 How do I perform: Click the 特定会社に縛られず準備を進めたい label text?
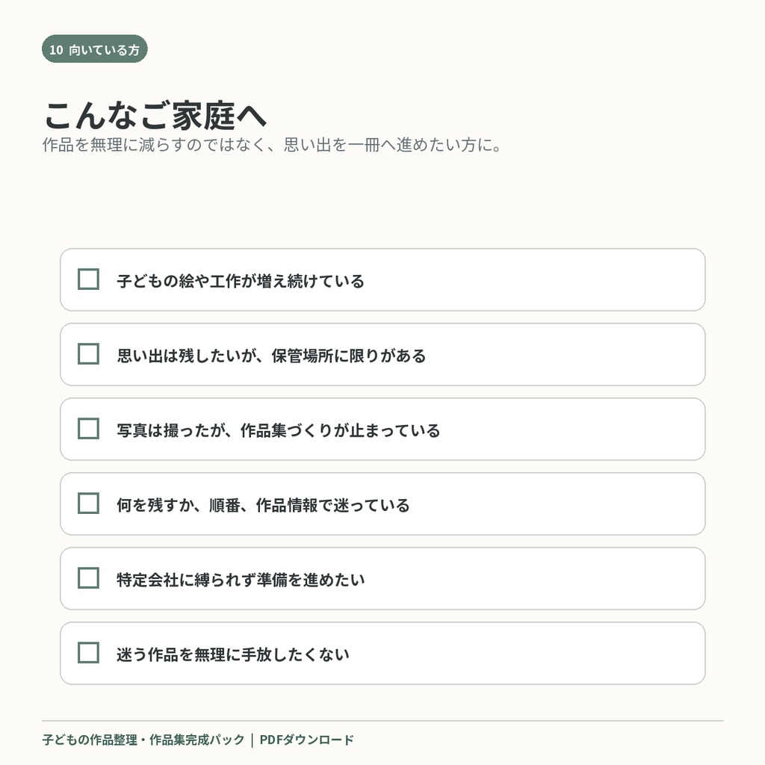[x=241, y=580]
